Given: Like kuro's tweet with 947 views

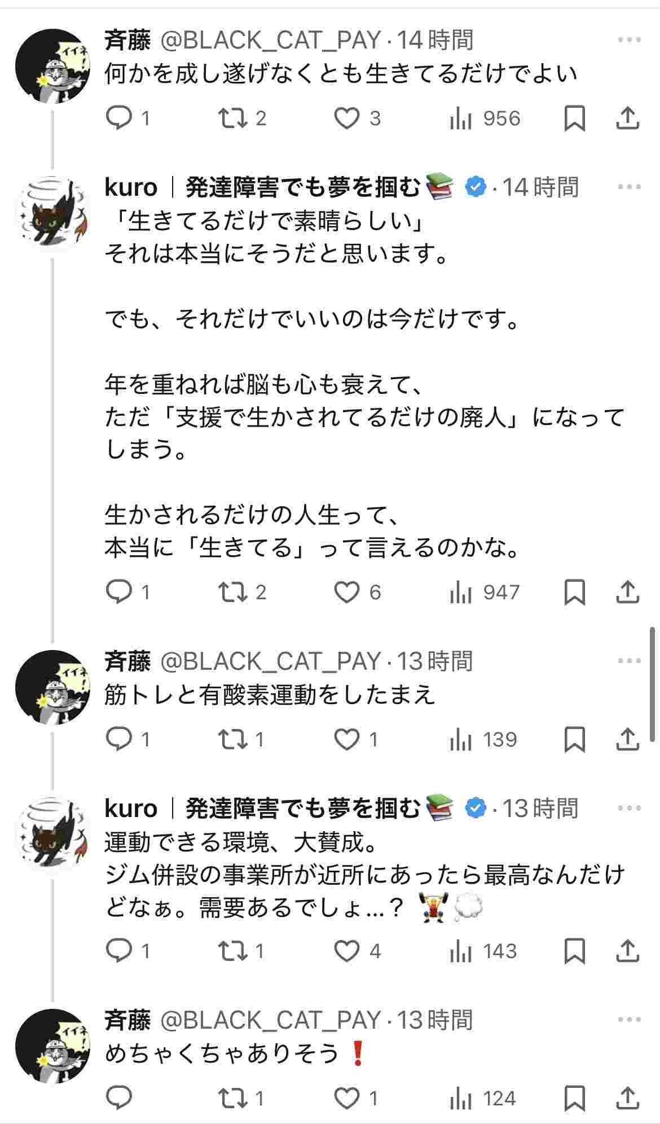Looking at the screenshot, I should (x=358, y=592).
